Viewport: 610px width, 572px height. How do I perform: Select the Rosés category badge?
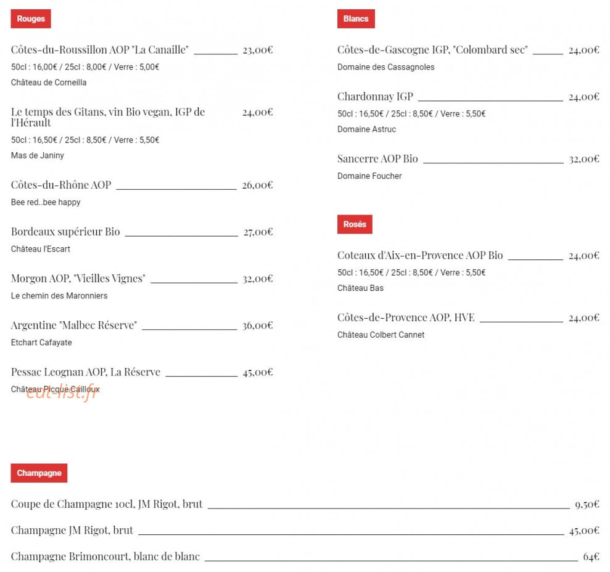coord(355,224)
